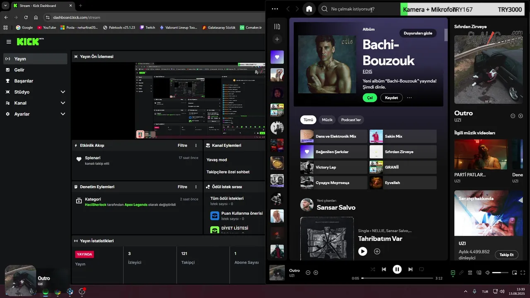Toggle shuffle in Spotify player
Image resolution: width=530 pixels, height=298 pixels.
(373, 269)
